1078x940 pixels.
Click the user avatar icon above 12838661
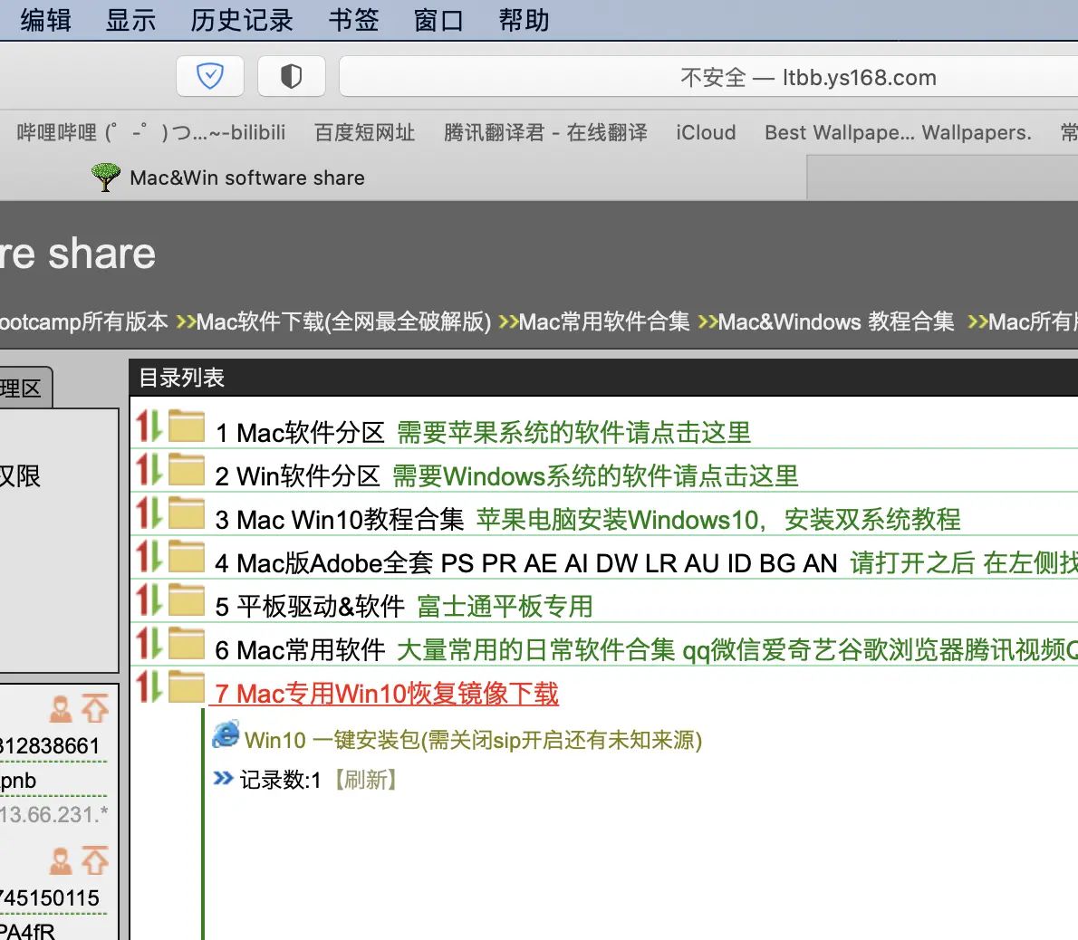pos(61,708)
